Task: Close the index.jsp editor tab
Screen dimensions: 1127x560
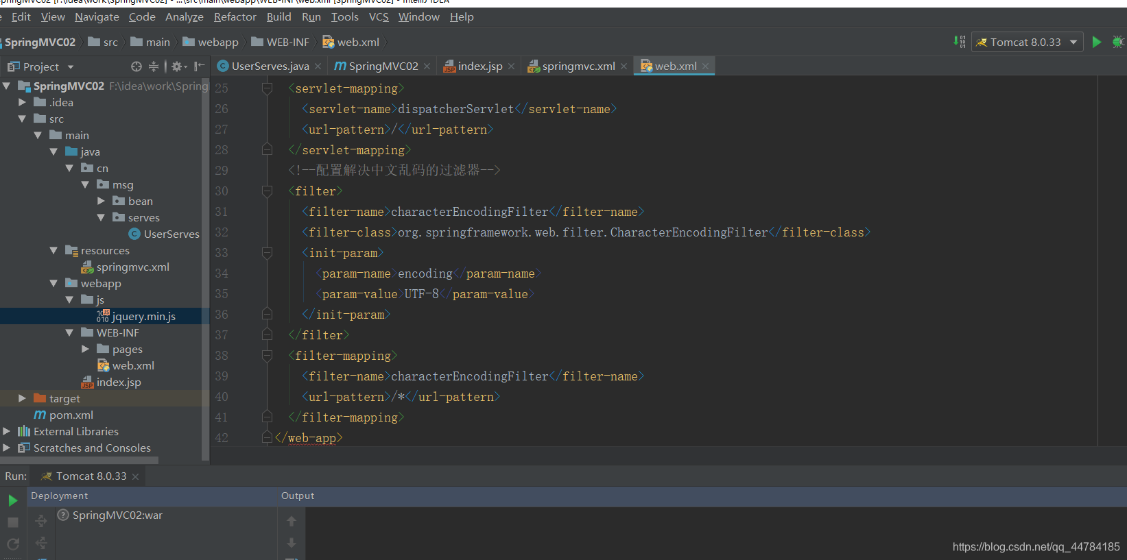Action: [512, 66]
